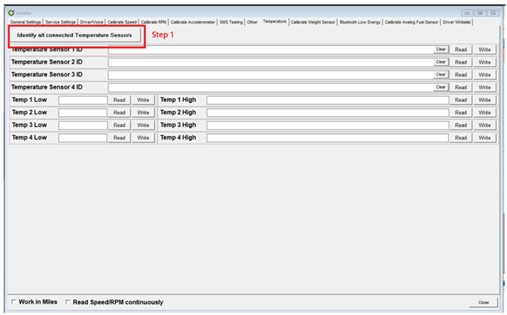Select the SMS Testing tab
Viewport: 507px width, 315px height.
(x=231, y=22)
